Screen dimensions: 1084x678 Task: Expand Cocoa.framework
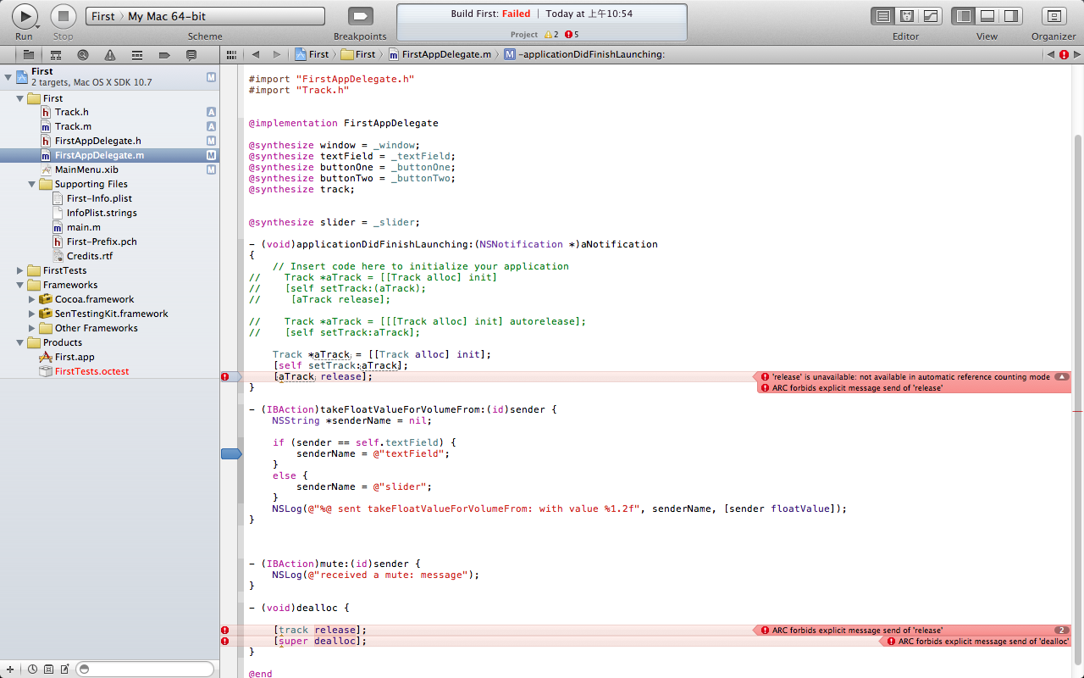pyautogui.click(x=32, y=299)
